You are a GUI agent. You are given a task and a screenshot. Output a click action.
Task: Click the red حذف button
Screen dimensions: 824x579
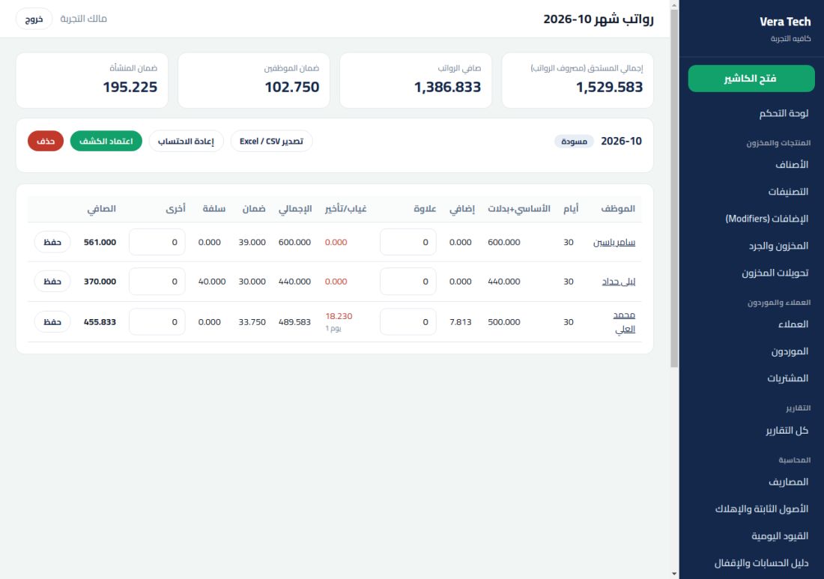[46, 141]
